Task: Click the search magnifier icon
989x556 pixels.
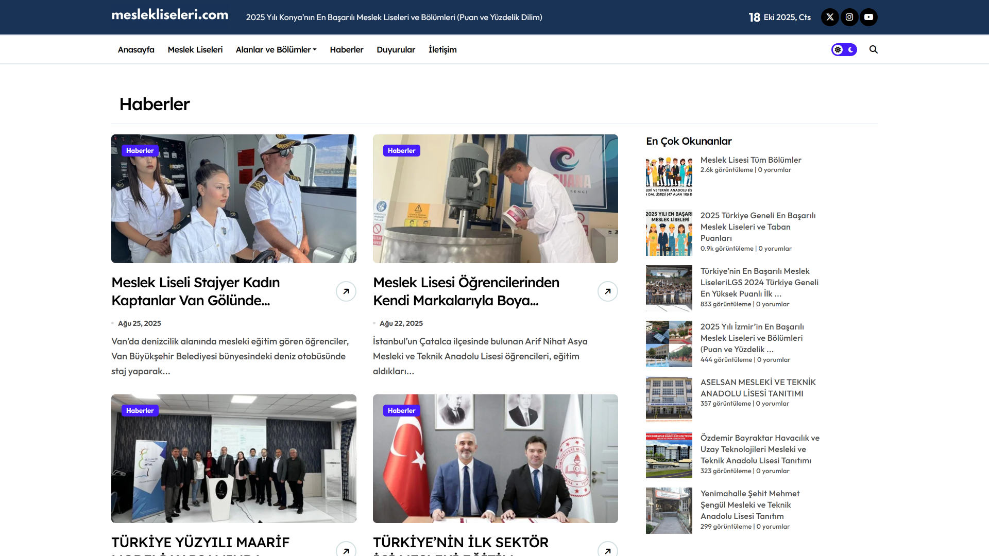Action: click(874, 49)
